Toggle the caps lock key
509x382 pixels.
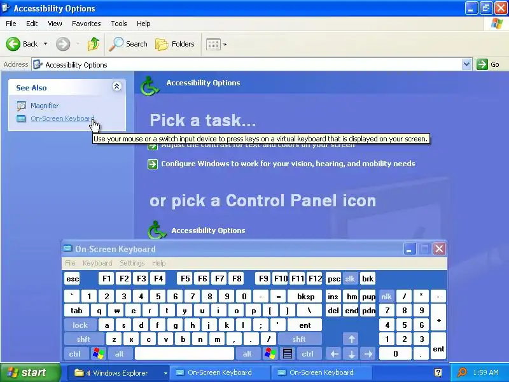pyautogui.click(x=80, y=325)
